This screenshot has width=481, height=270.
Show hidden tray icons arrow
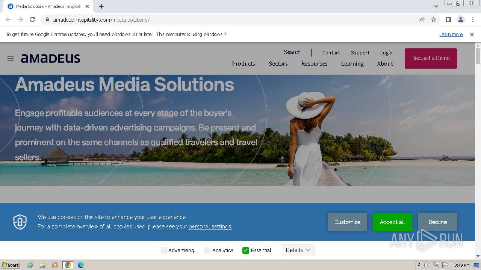click(x=419, y=265)
